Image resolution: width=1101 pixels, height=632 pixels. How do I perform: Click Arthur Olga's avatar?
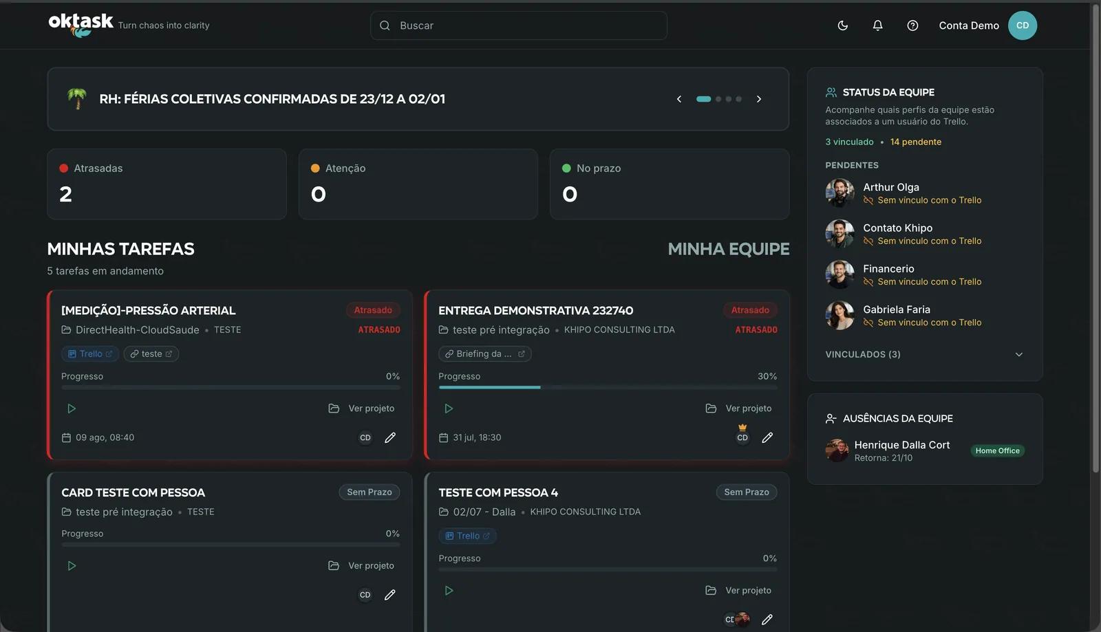(840, 193)
